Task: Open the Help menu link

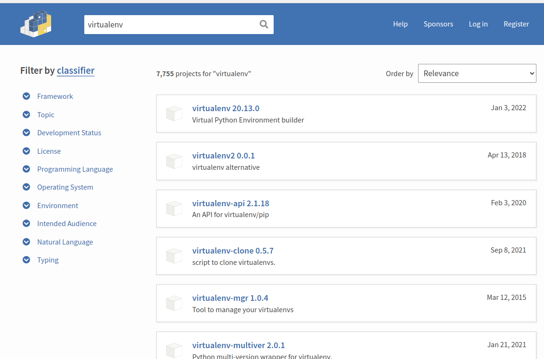Action: [x=400, y=24]
